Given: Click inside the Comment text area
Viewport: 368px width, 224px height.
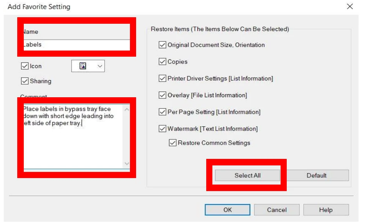Looking at the screenshot, I should (73, 136).
